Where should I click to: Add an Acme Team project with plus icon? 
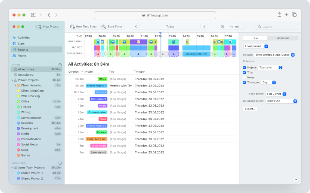(x=60, y=163)
